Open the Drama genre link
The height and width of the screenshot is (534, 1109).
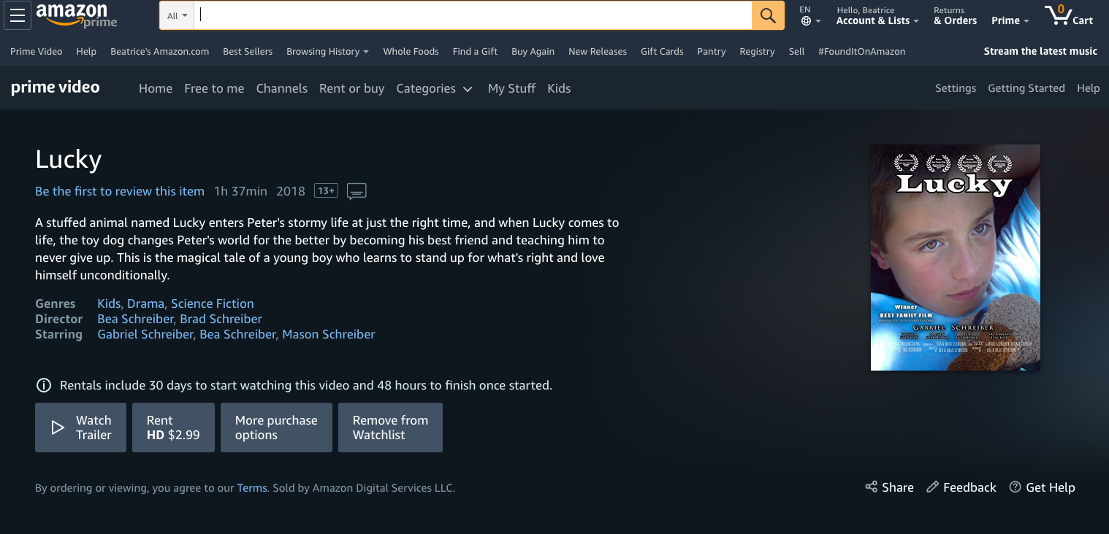pos(146,303)
